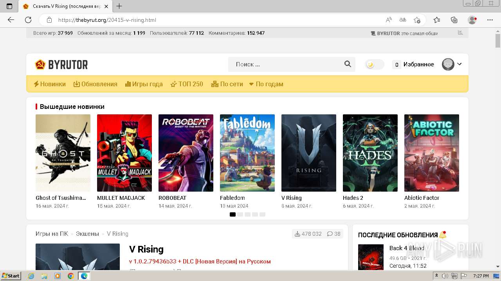Select the fourth carousel page dot
501x281 pixels.
point(255,214)
